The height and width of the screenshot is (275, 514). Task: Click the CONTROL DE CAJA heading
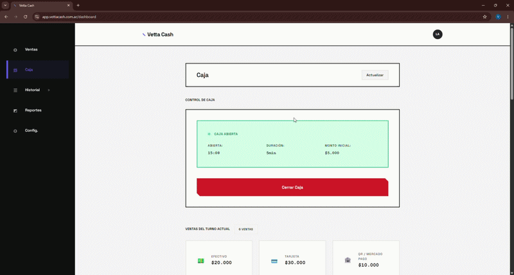200,100
